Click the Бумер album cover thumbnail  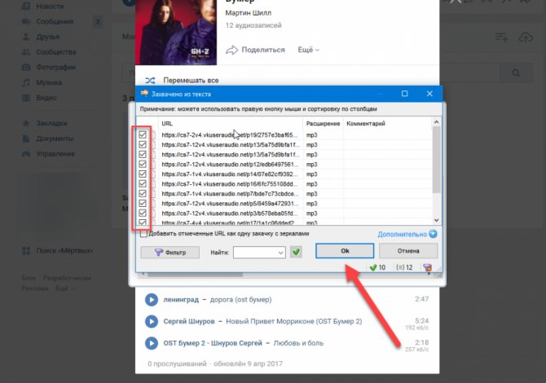click(176, 33)
